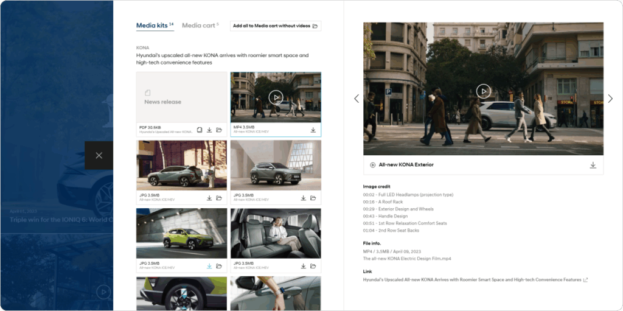
Task: Download the News release PDF
Action: (x=209, y=130)
